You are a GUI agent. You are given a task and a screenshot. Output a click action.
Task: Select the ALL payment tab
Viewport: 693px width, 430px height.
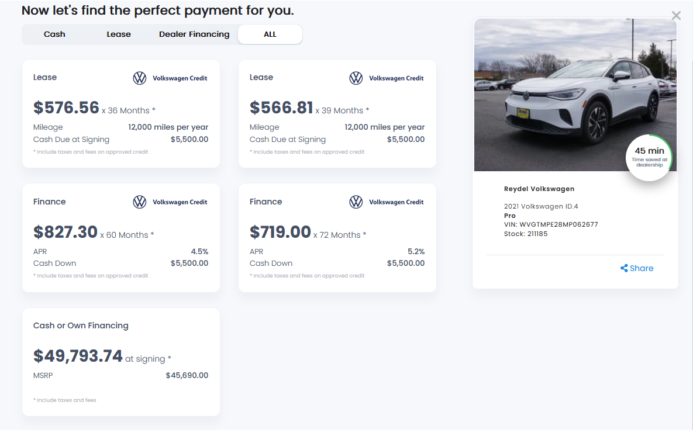[270, 34]
